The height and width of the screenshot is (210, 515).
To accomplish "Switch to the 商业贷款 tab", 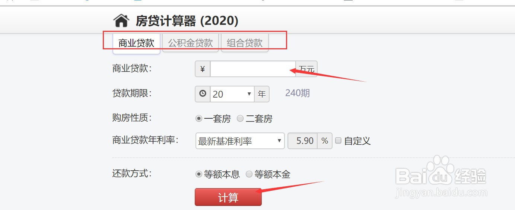I will [136, 43].
